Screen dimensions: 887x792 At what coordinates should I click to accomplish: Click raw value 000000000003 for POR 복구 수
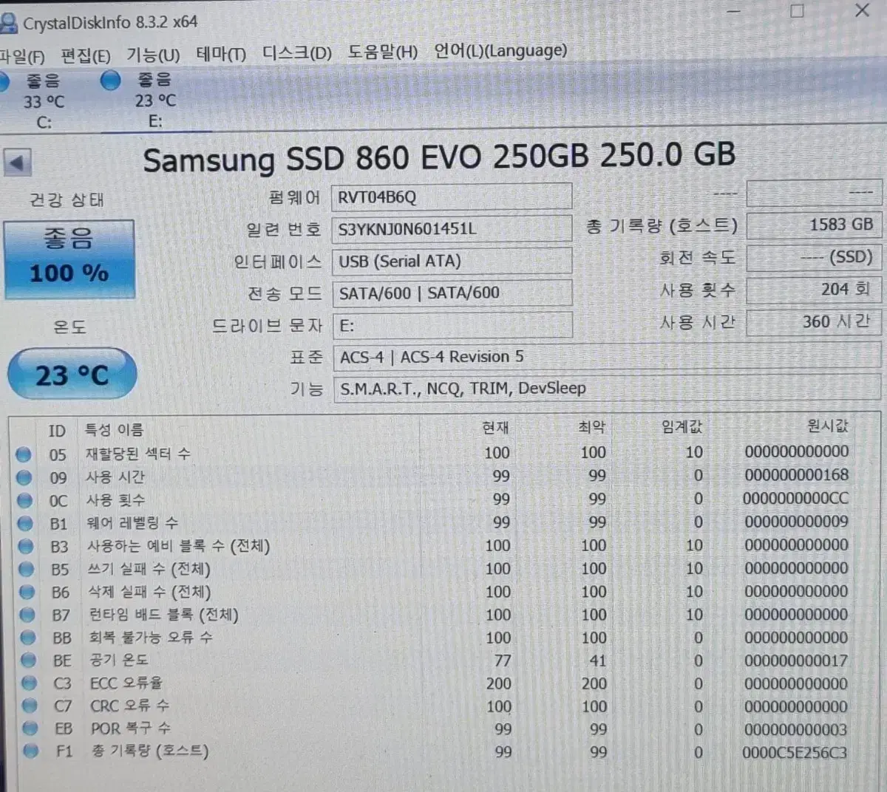coord(795,729)
